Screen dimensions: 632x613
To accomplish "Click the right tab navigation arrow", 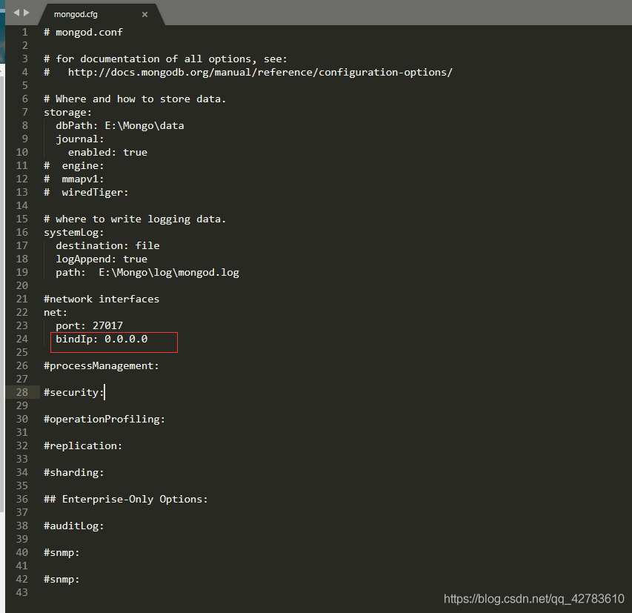I will (27, 13).
